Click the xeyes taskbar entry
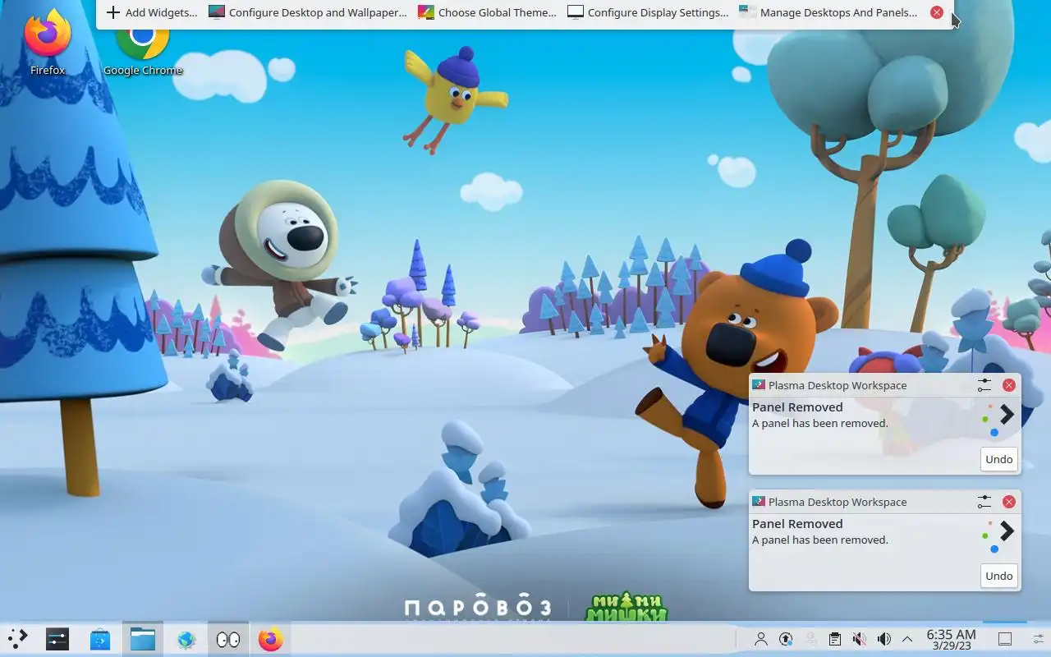Image resolution: width=1051 pixels, height=657 pixels. [228, 639]
